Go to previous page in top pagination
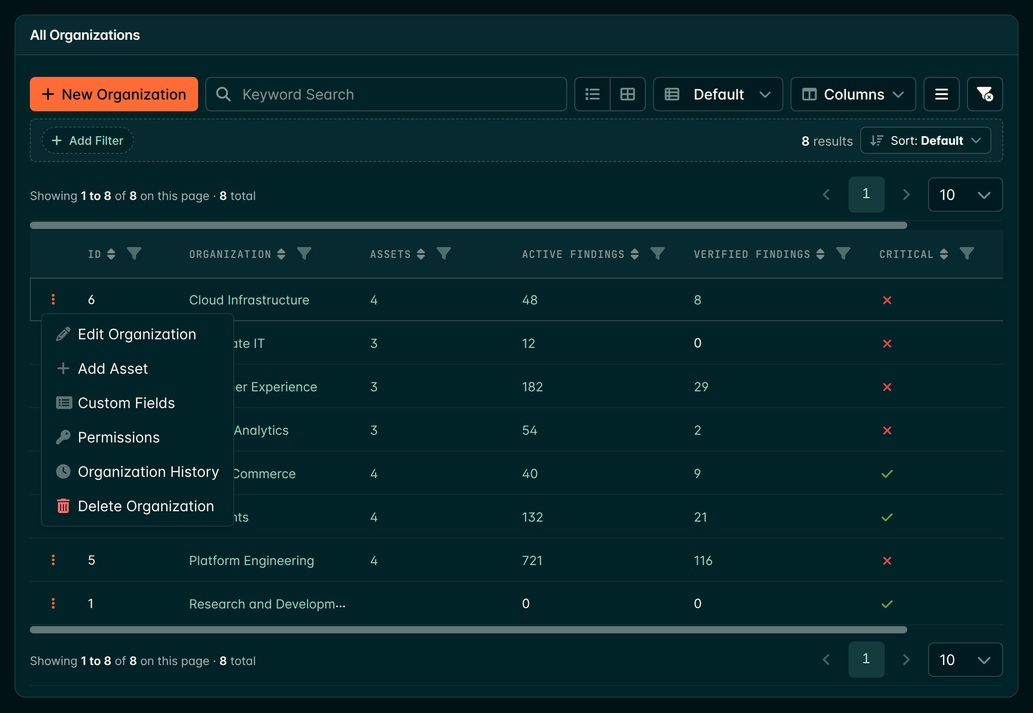This screenshot has height=713, width=1033. [826, 195]
